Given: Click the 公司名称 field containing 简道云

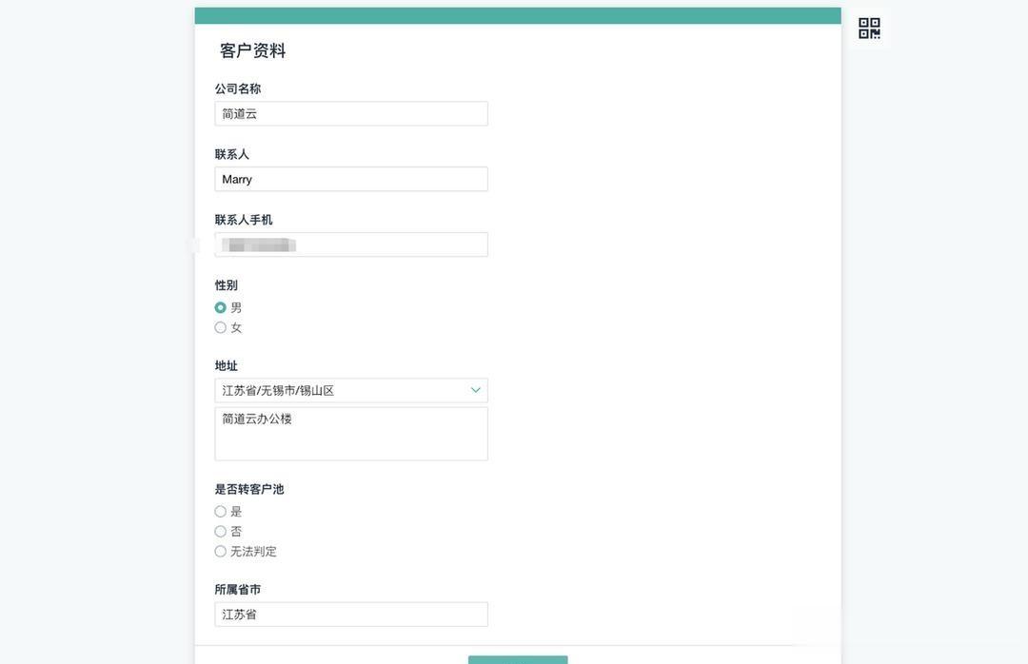Looking at the screenshot, I should pyautogui.click(x=350, y=114).
